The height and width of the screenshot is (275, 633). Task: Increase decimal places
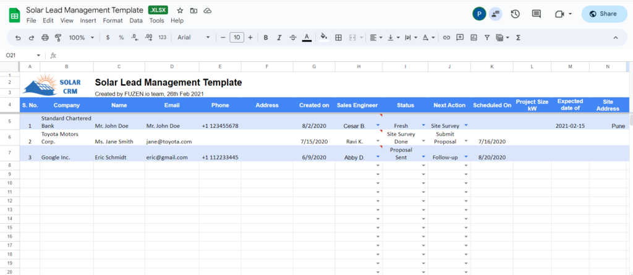coord(148,38)
